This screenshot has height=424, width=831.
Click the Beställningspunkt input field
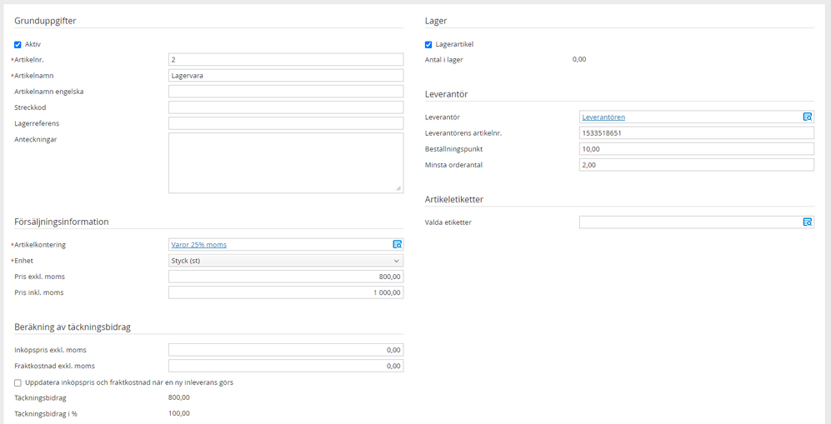(x=696, y=149)
